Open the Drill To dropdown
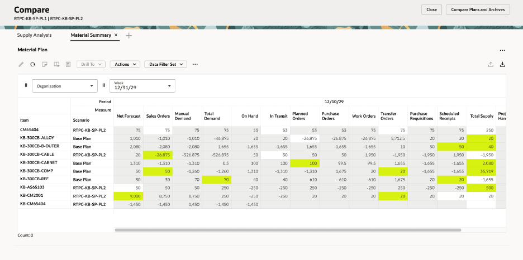Viewport: 523px width, 260px height. 91,64
